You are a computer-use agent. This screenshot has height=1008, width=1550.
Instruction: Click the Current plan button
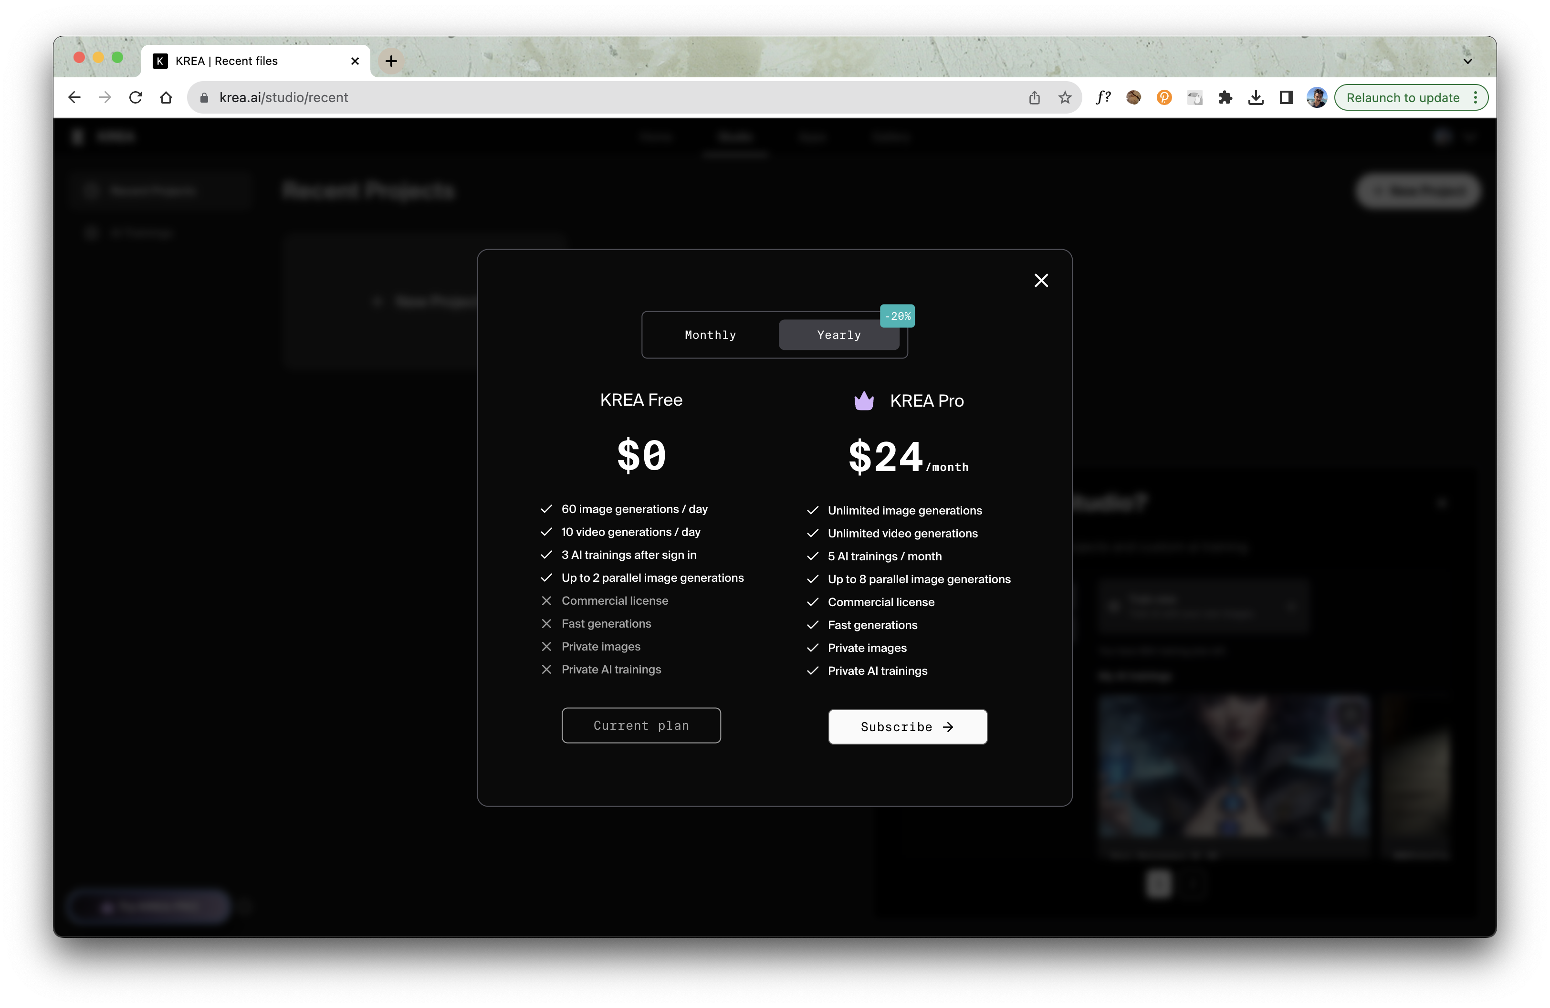(x=641, y=725)
